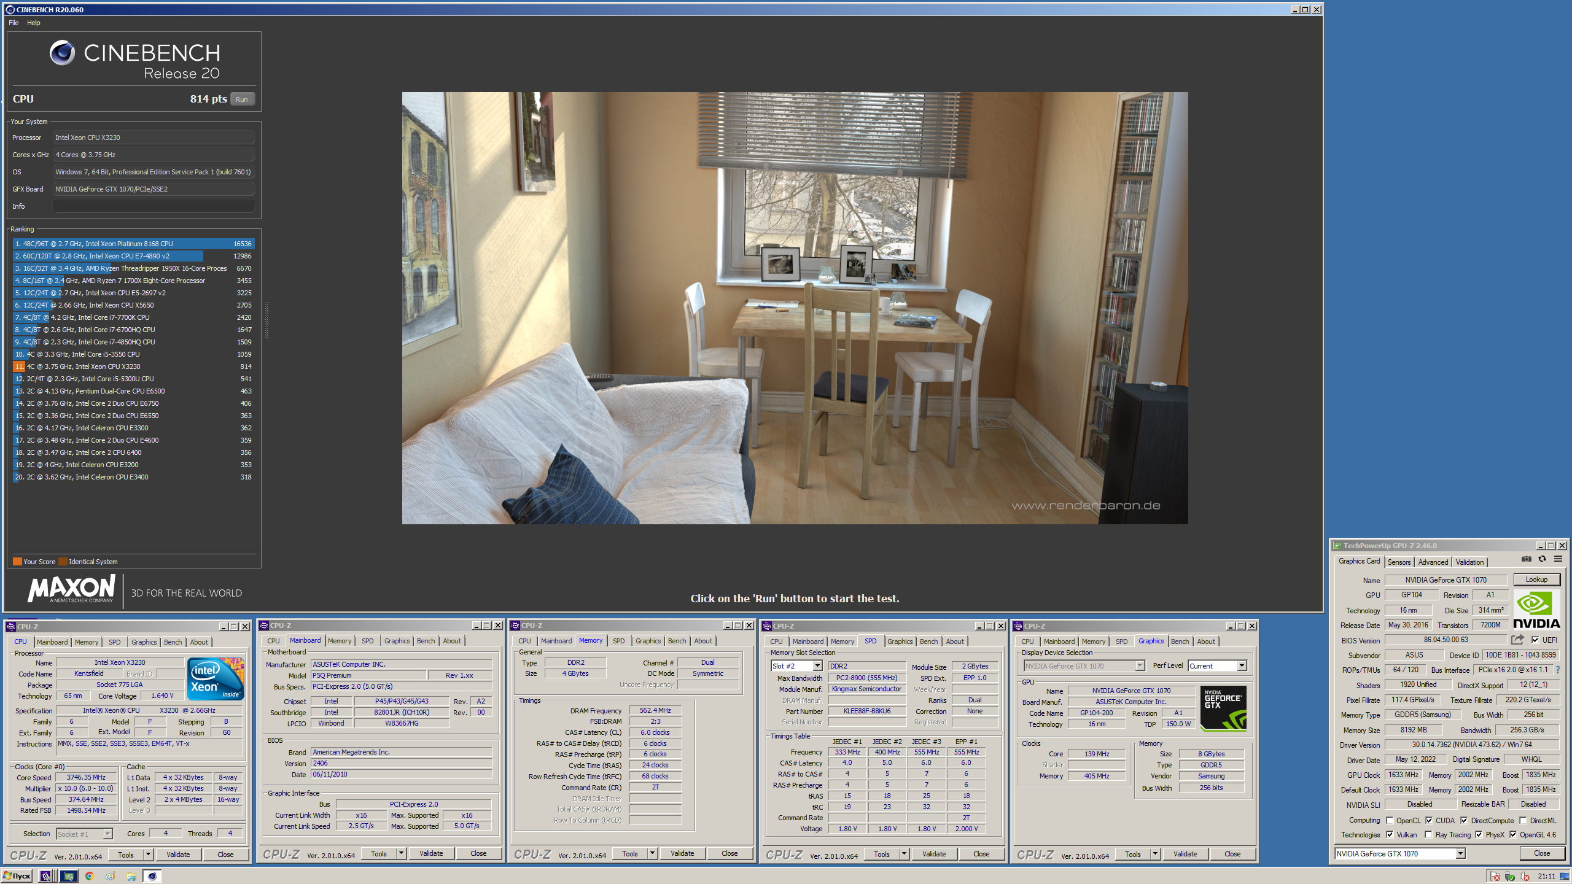Viewport: 1572px width, 884px height.
Task: Click the MAXON logo
Action: (72, 589)
